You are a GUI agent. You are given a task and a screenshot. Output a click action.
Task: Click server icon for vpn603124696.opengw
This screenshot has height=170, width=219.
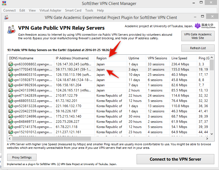click(x=11, y=116)
